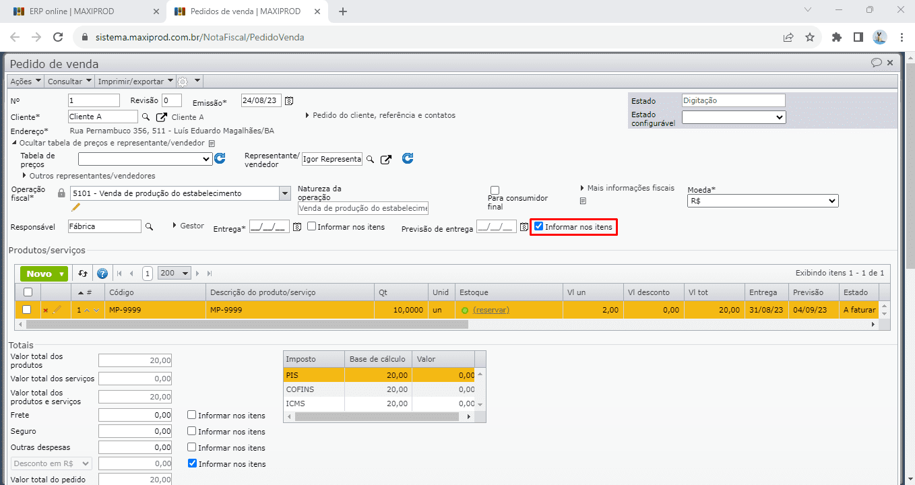Go to previous page of items grid

tap(131, 273)
